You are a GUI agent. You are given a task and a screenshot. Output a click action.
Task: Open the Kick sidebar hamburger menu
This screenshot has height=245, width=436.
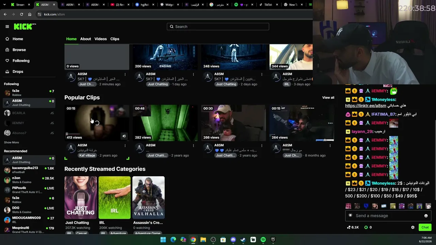tap(7, 27)
